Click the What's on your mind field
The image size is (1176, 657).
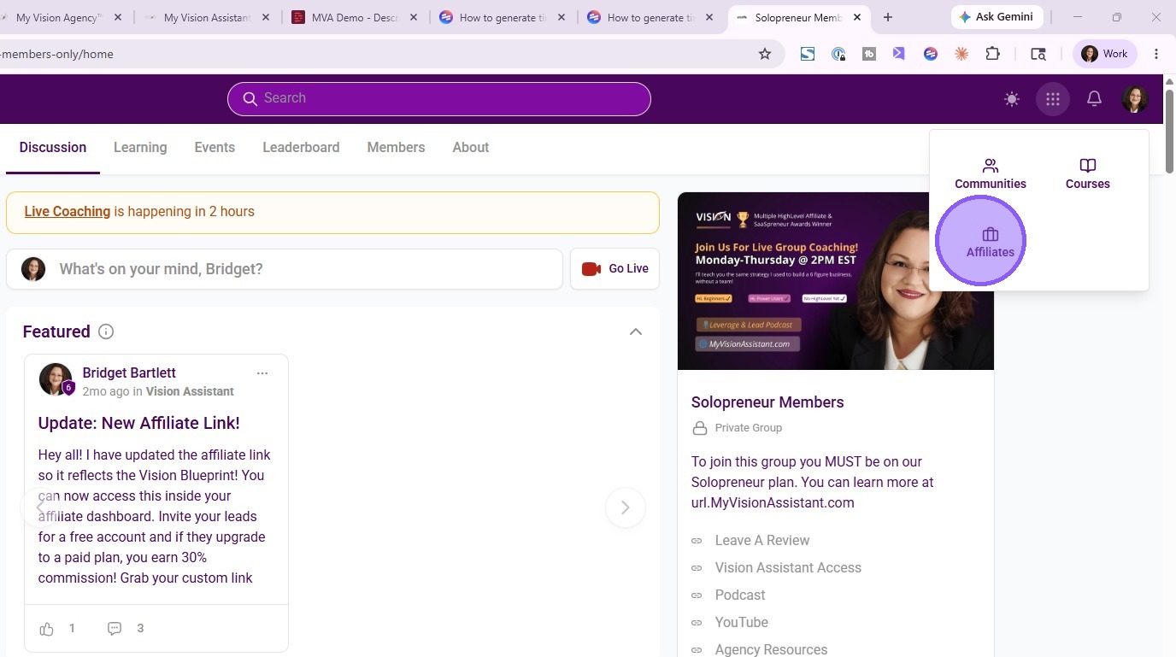[x=285, y=269]
